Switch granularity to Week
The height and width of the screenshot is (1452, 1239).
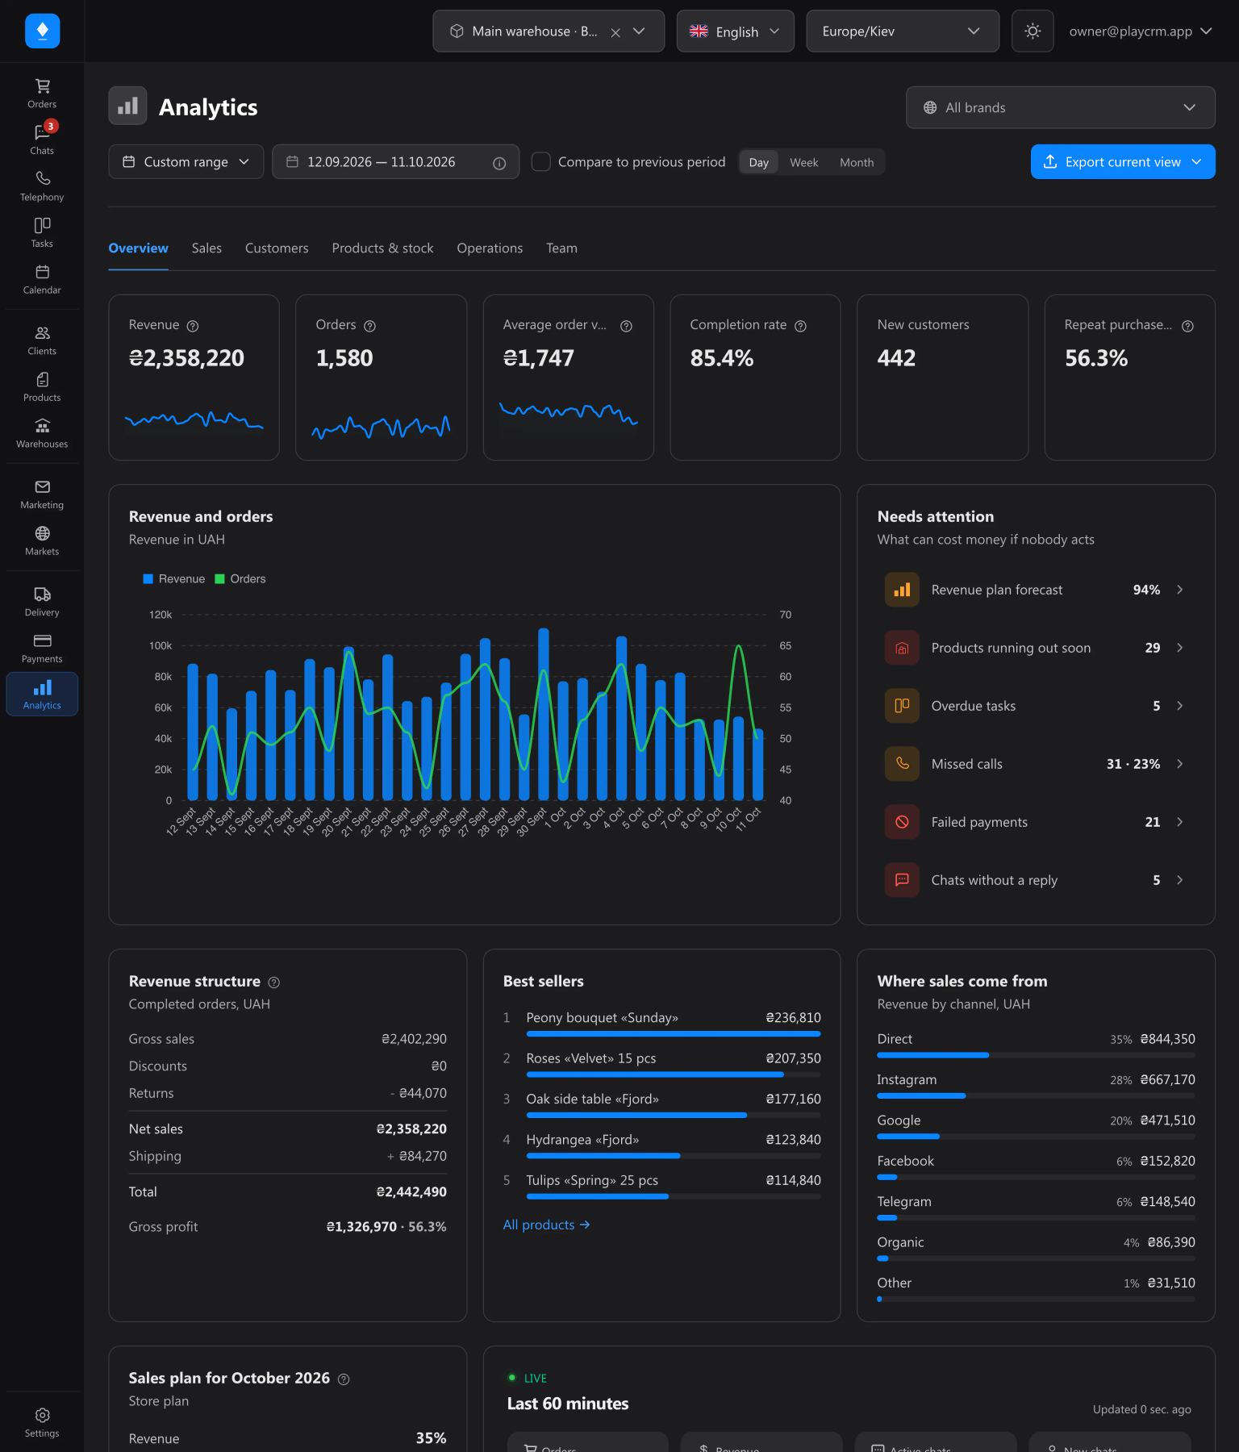point(804,162)
